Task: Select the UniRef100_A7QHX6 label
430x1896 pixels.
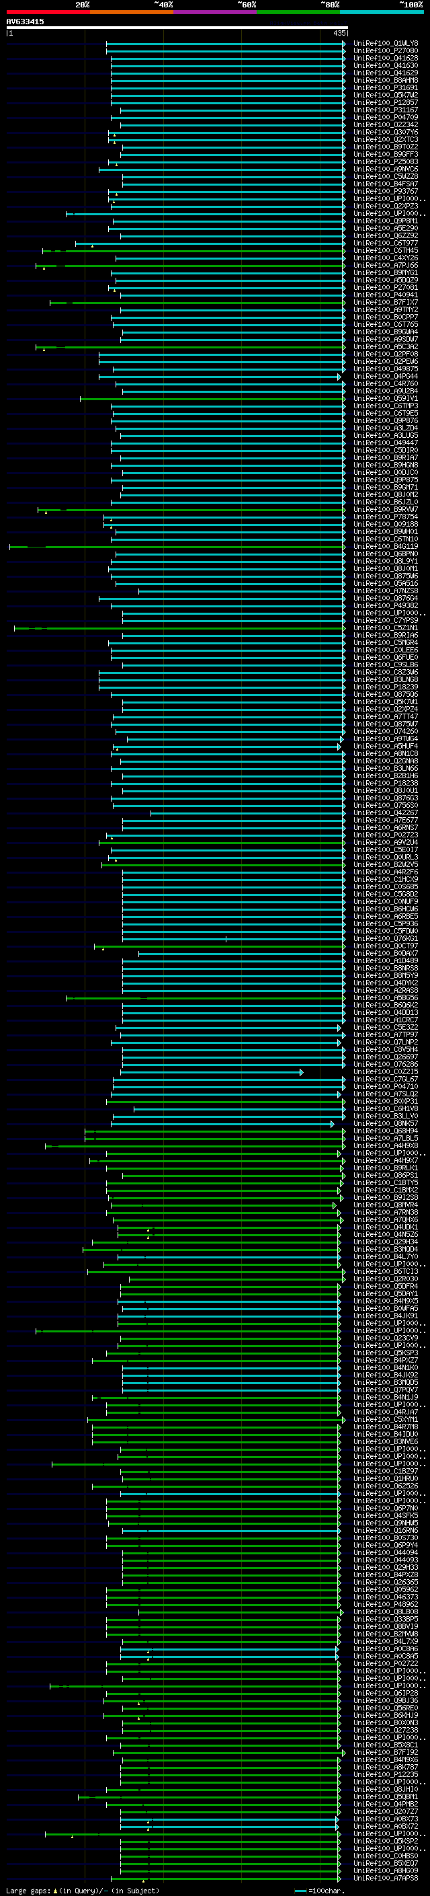Action: 386,1220
